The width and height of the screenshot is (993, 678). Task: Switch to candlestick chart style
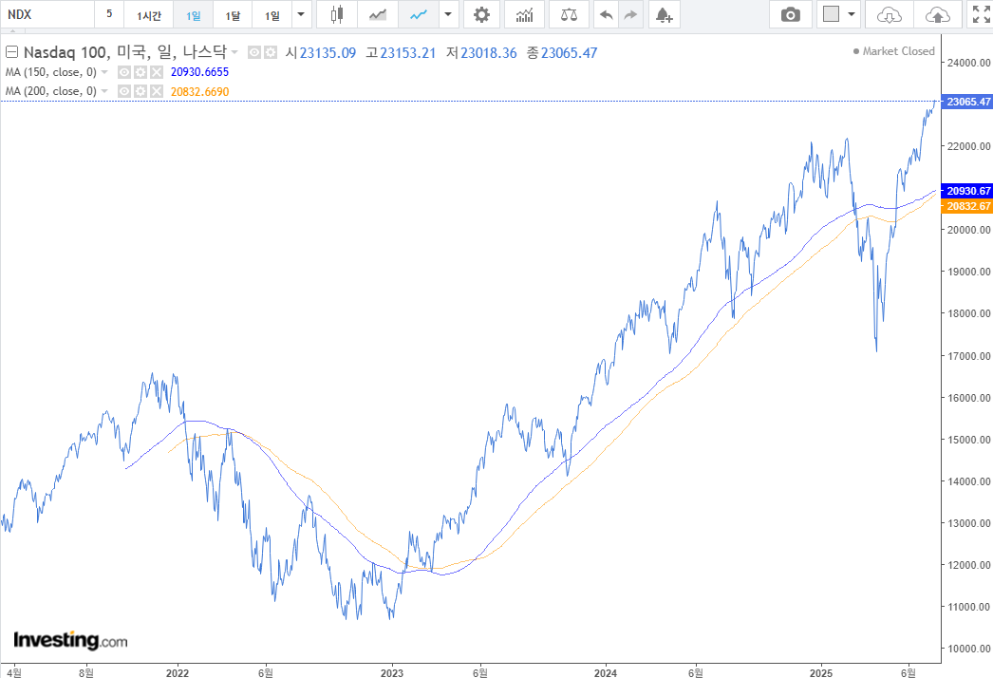pyautogui.click(x=337, y=14)
